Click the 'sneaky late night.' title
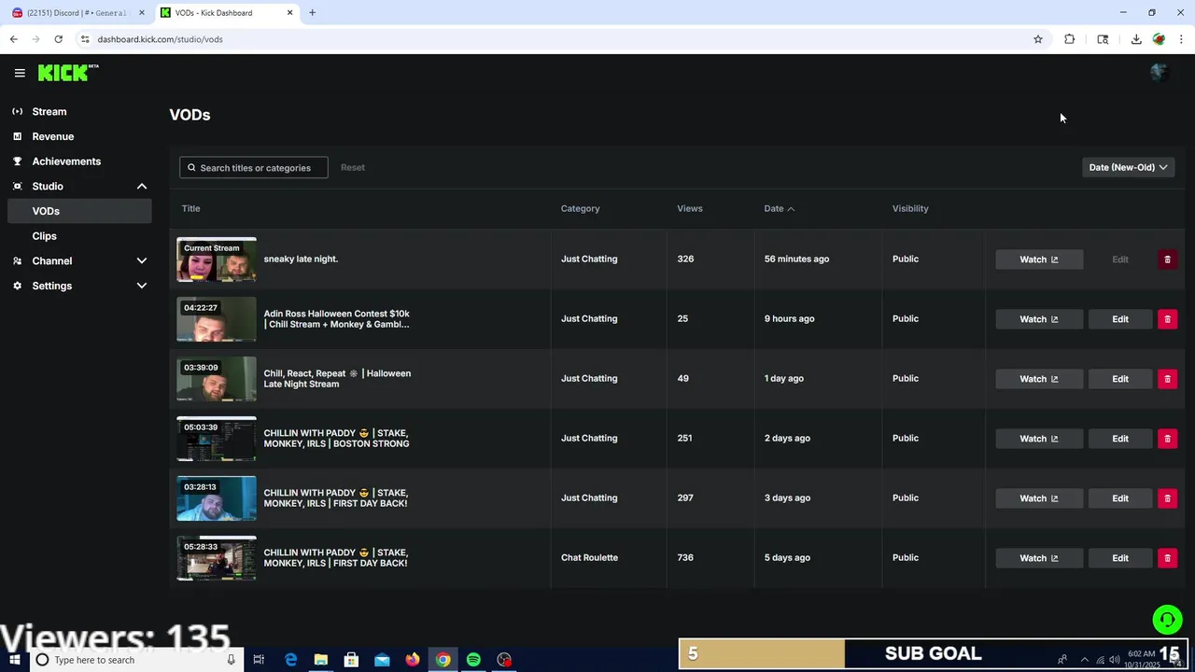 pyautogui.click(x=301, y=259)
